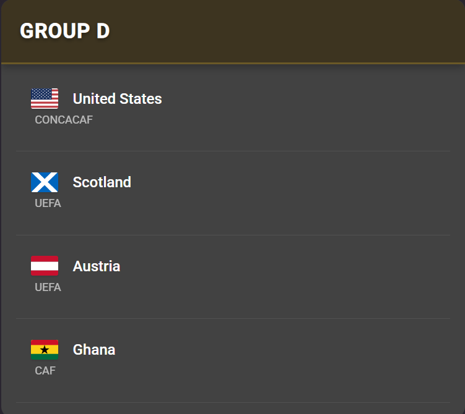
Task: Click the divider line between Scotland and Austria
Action: [233, 235]
